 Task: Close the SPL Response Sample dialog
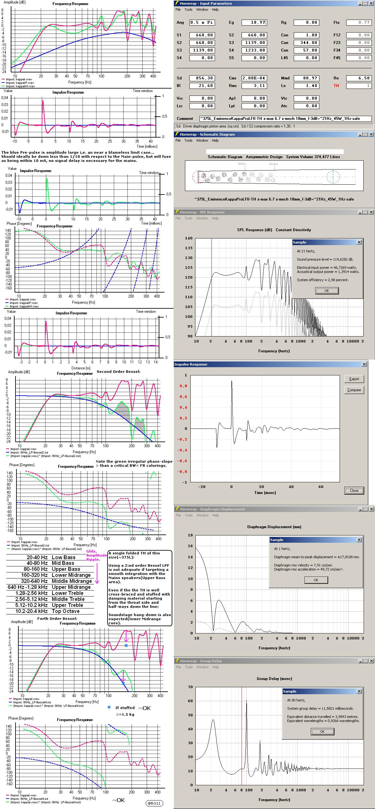point(359,242)
